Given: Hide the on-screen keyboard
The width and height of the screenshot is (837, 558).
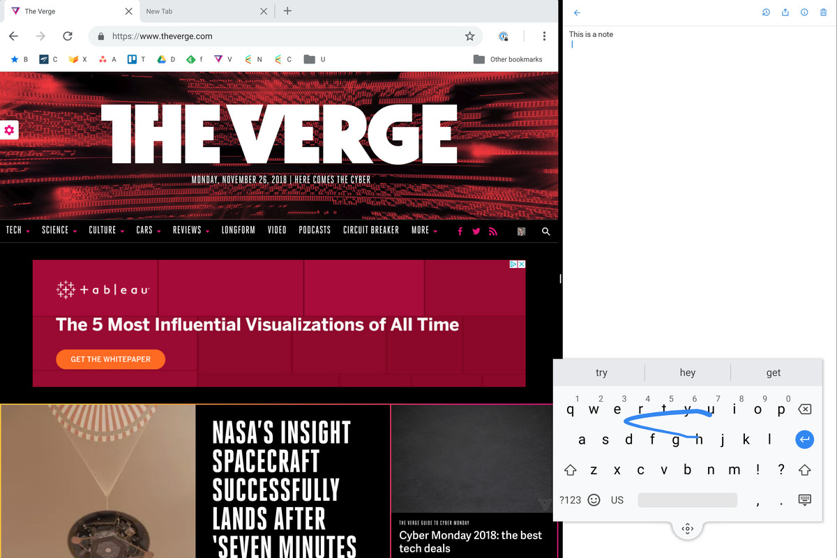Looking at the screenshot, I should 804,500.
